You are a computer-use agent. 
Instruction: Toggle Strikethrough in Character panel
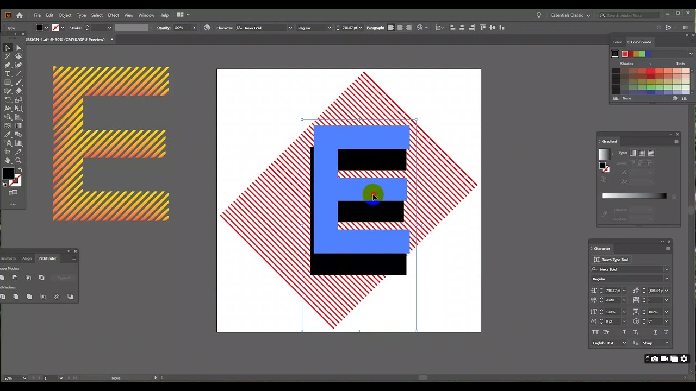(666, 332)
